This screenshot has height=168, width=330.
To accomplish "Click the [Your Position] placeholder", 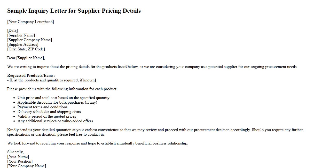I will click(20, 161).
